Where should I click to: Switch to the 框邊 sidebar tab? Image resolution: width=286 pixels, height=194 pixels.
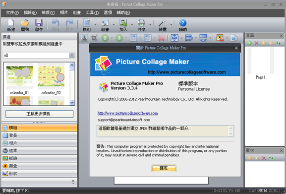point(39,158)
